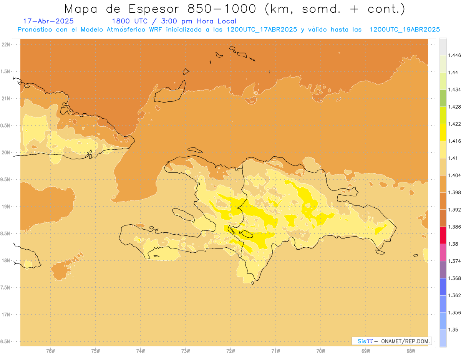
Task: Click the 'Sistπ' logo text in credit box
Action: 365,341
